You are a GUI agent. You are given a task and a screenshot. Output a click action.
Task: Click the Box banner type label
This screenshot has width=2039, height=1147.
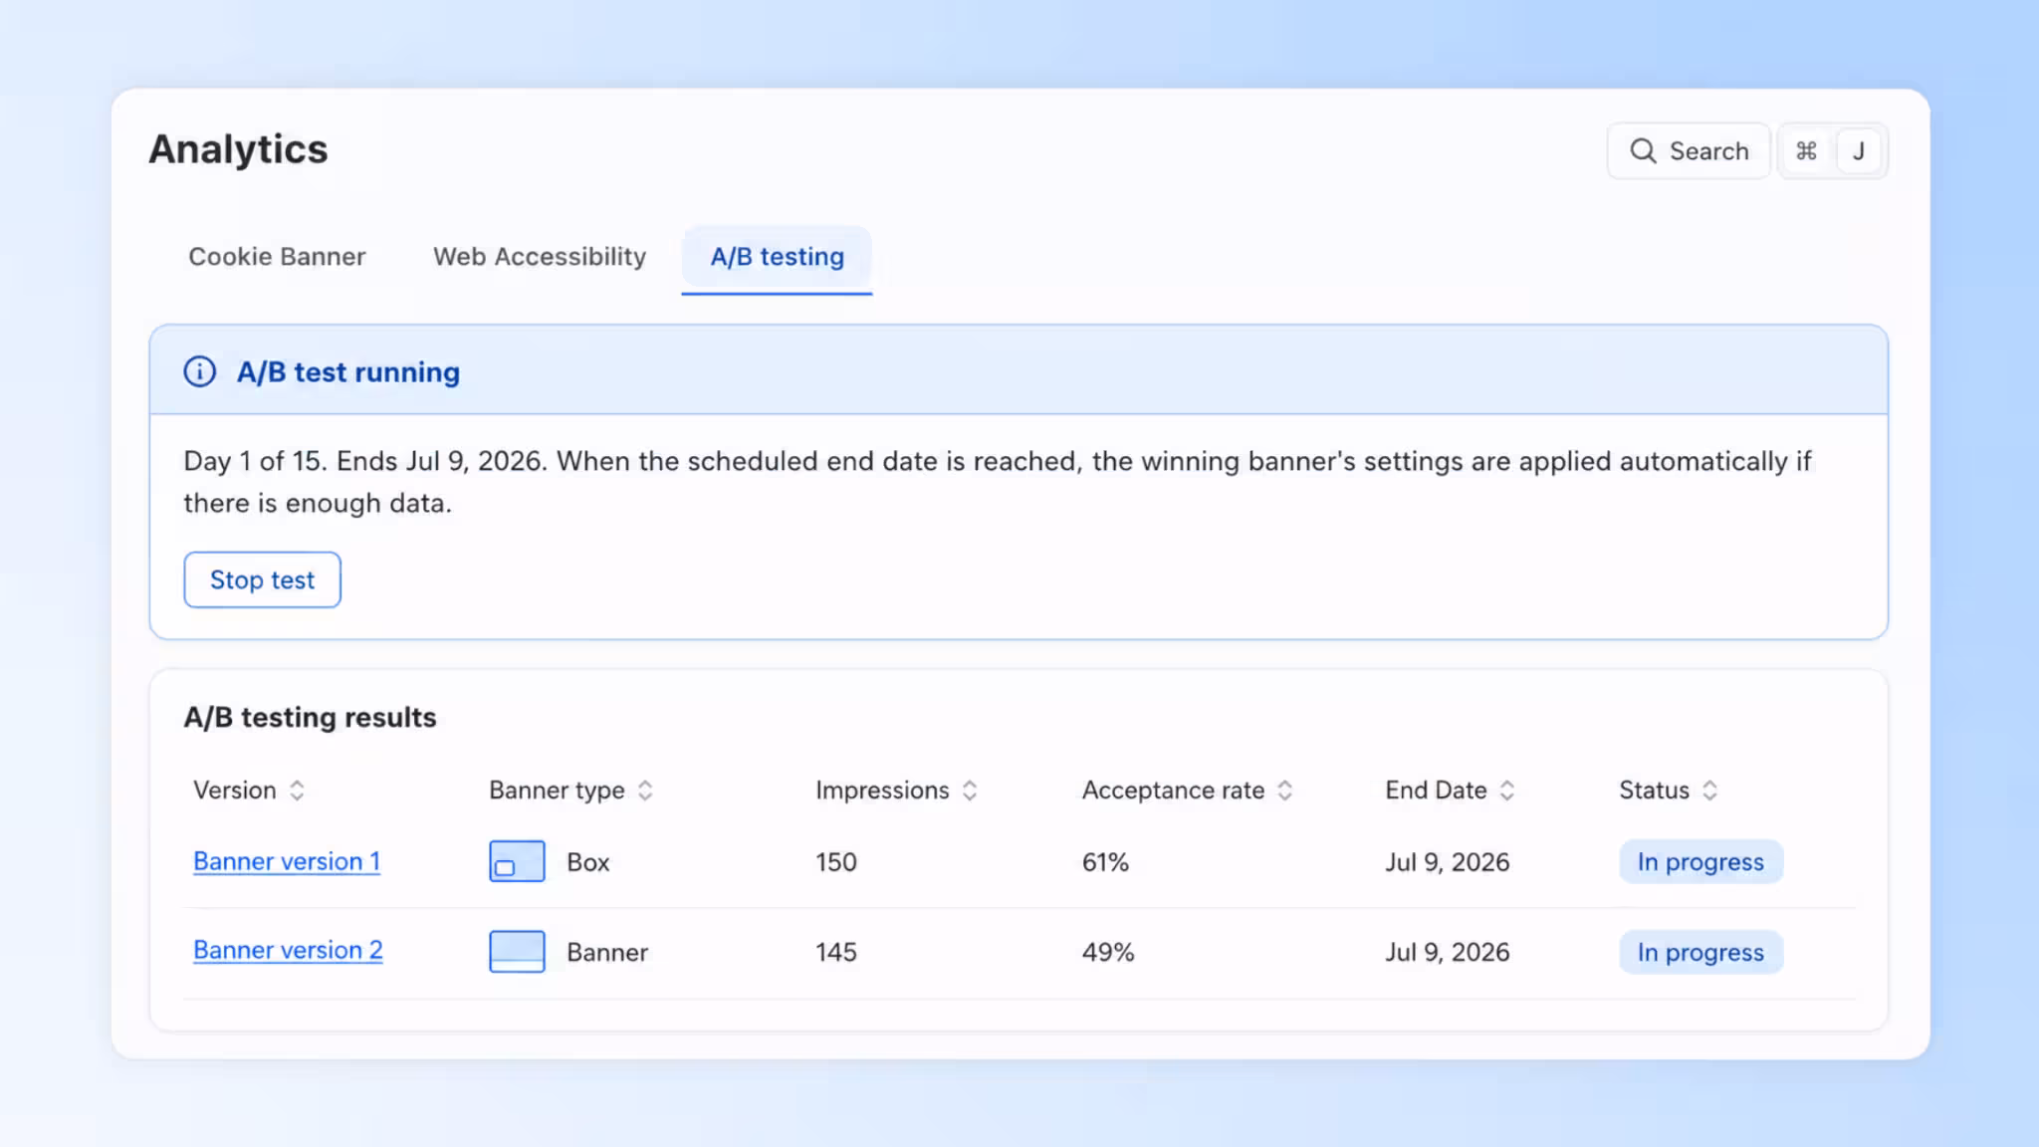[587, 862]
